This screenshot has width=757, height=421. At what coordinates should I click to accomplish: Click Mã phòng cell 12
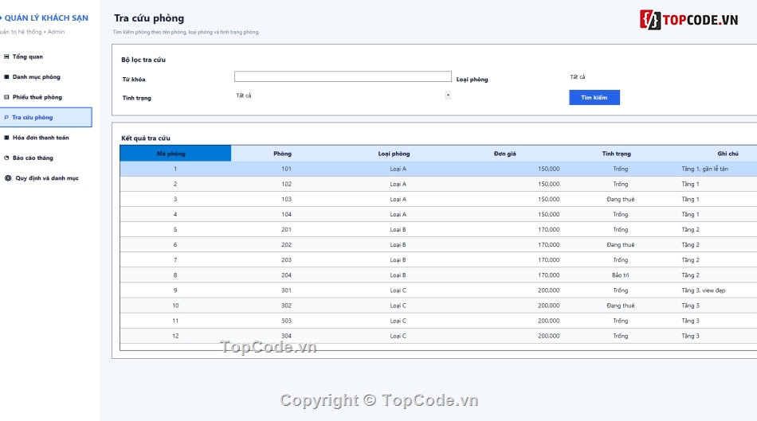pyautogui.click(x=175, y=336)
